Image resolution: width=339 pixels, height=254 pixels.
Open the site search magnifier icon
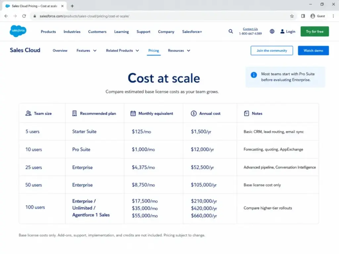(231, 31)
